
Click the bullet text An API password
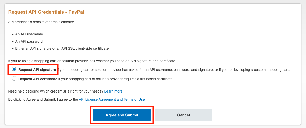[29, 41]
